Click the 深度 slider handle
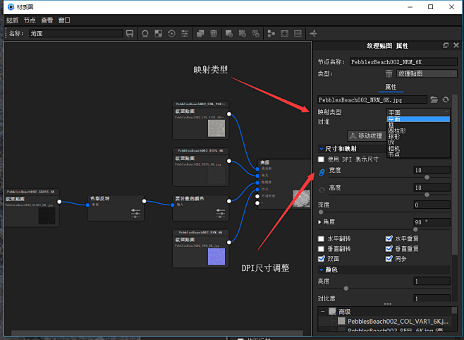The width and height of the screenshot is (464, 340). point(321,212)
